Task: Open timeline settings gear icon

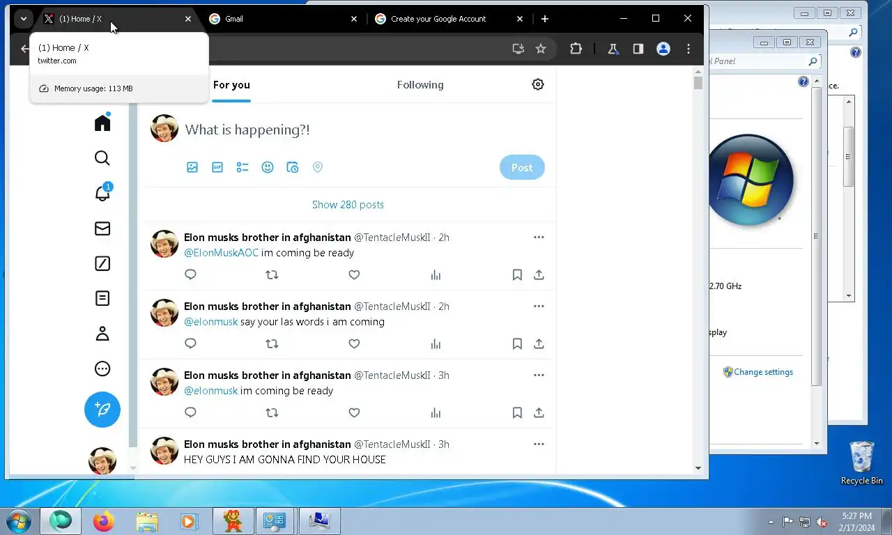Action: [x=538, y=84]
